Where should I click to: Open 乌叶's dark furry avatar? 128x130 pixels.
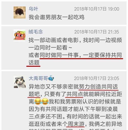pyautogui.click(x=19, y=12)
